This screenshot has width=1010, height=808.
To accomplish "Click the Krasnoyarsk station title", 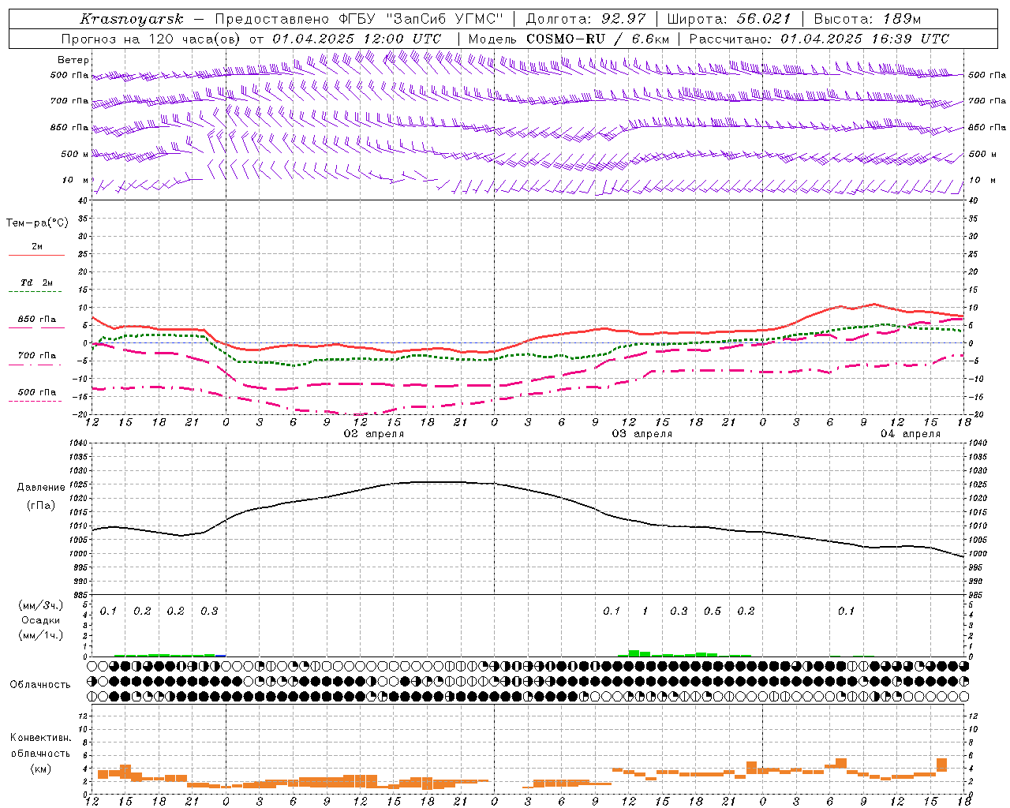I will [131, 19].
